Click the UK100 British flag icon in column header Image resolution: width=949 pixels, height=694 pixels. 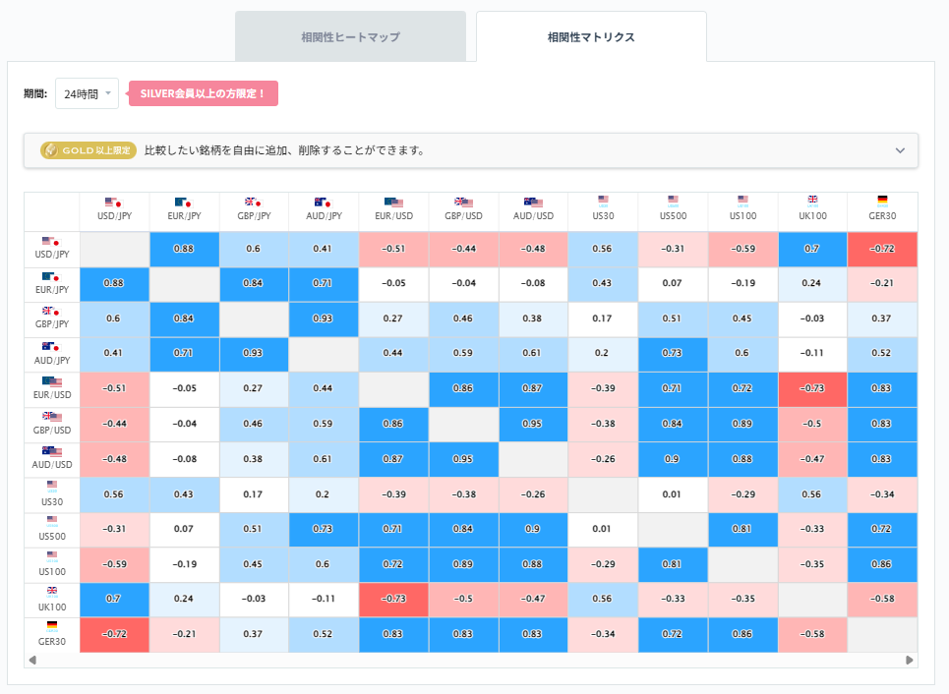pyautogui.click(x=812, y=201)
